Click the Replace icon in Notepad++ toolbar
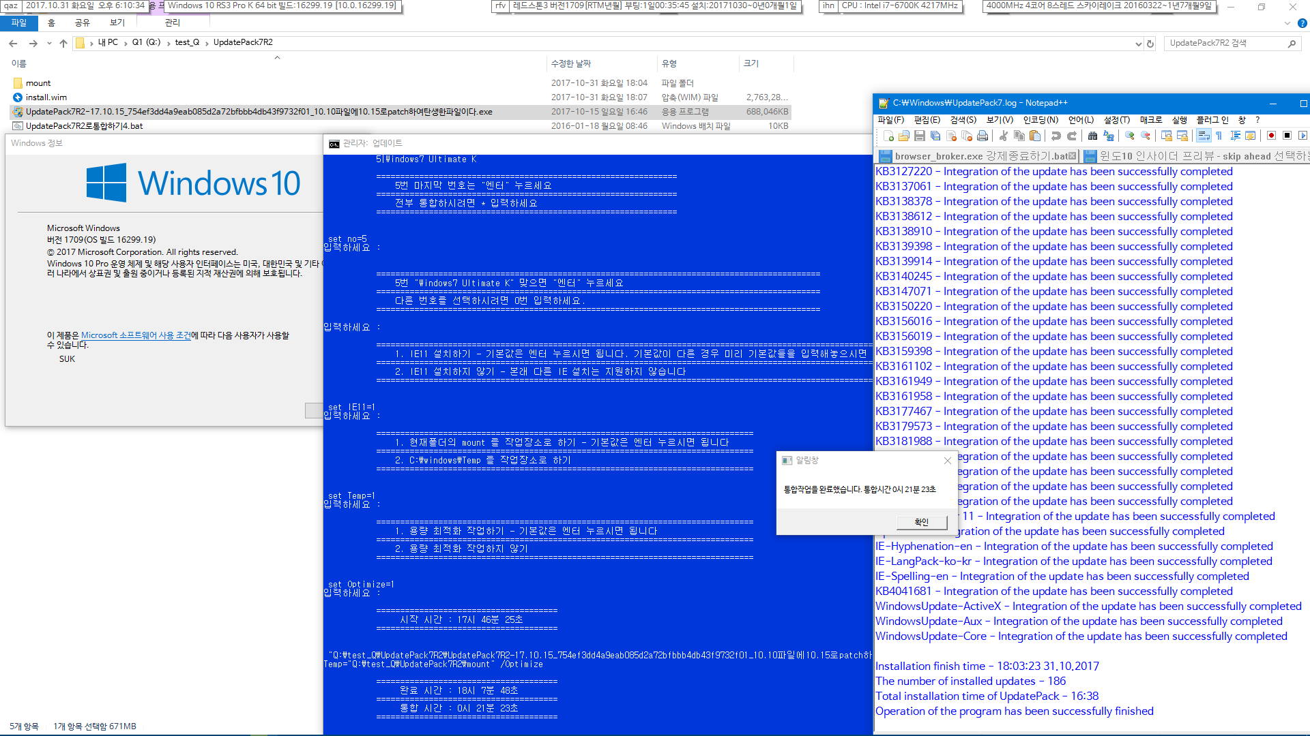The image size is (1310, 736). [1109, 136]
